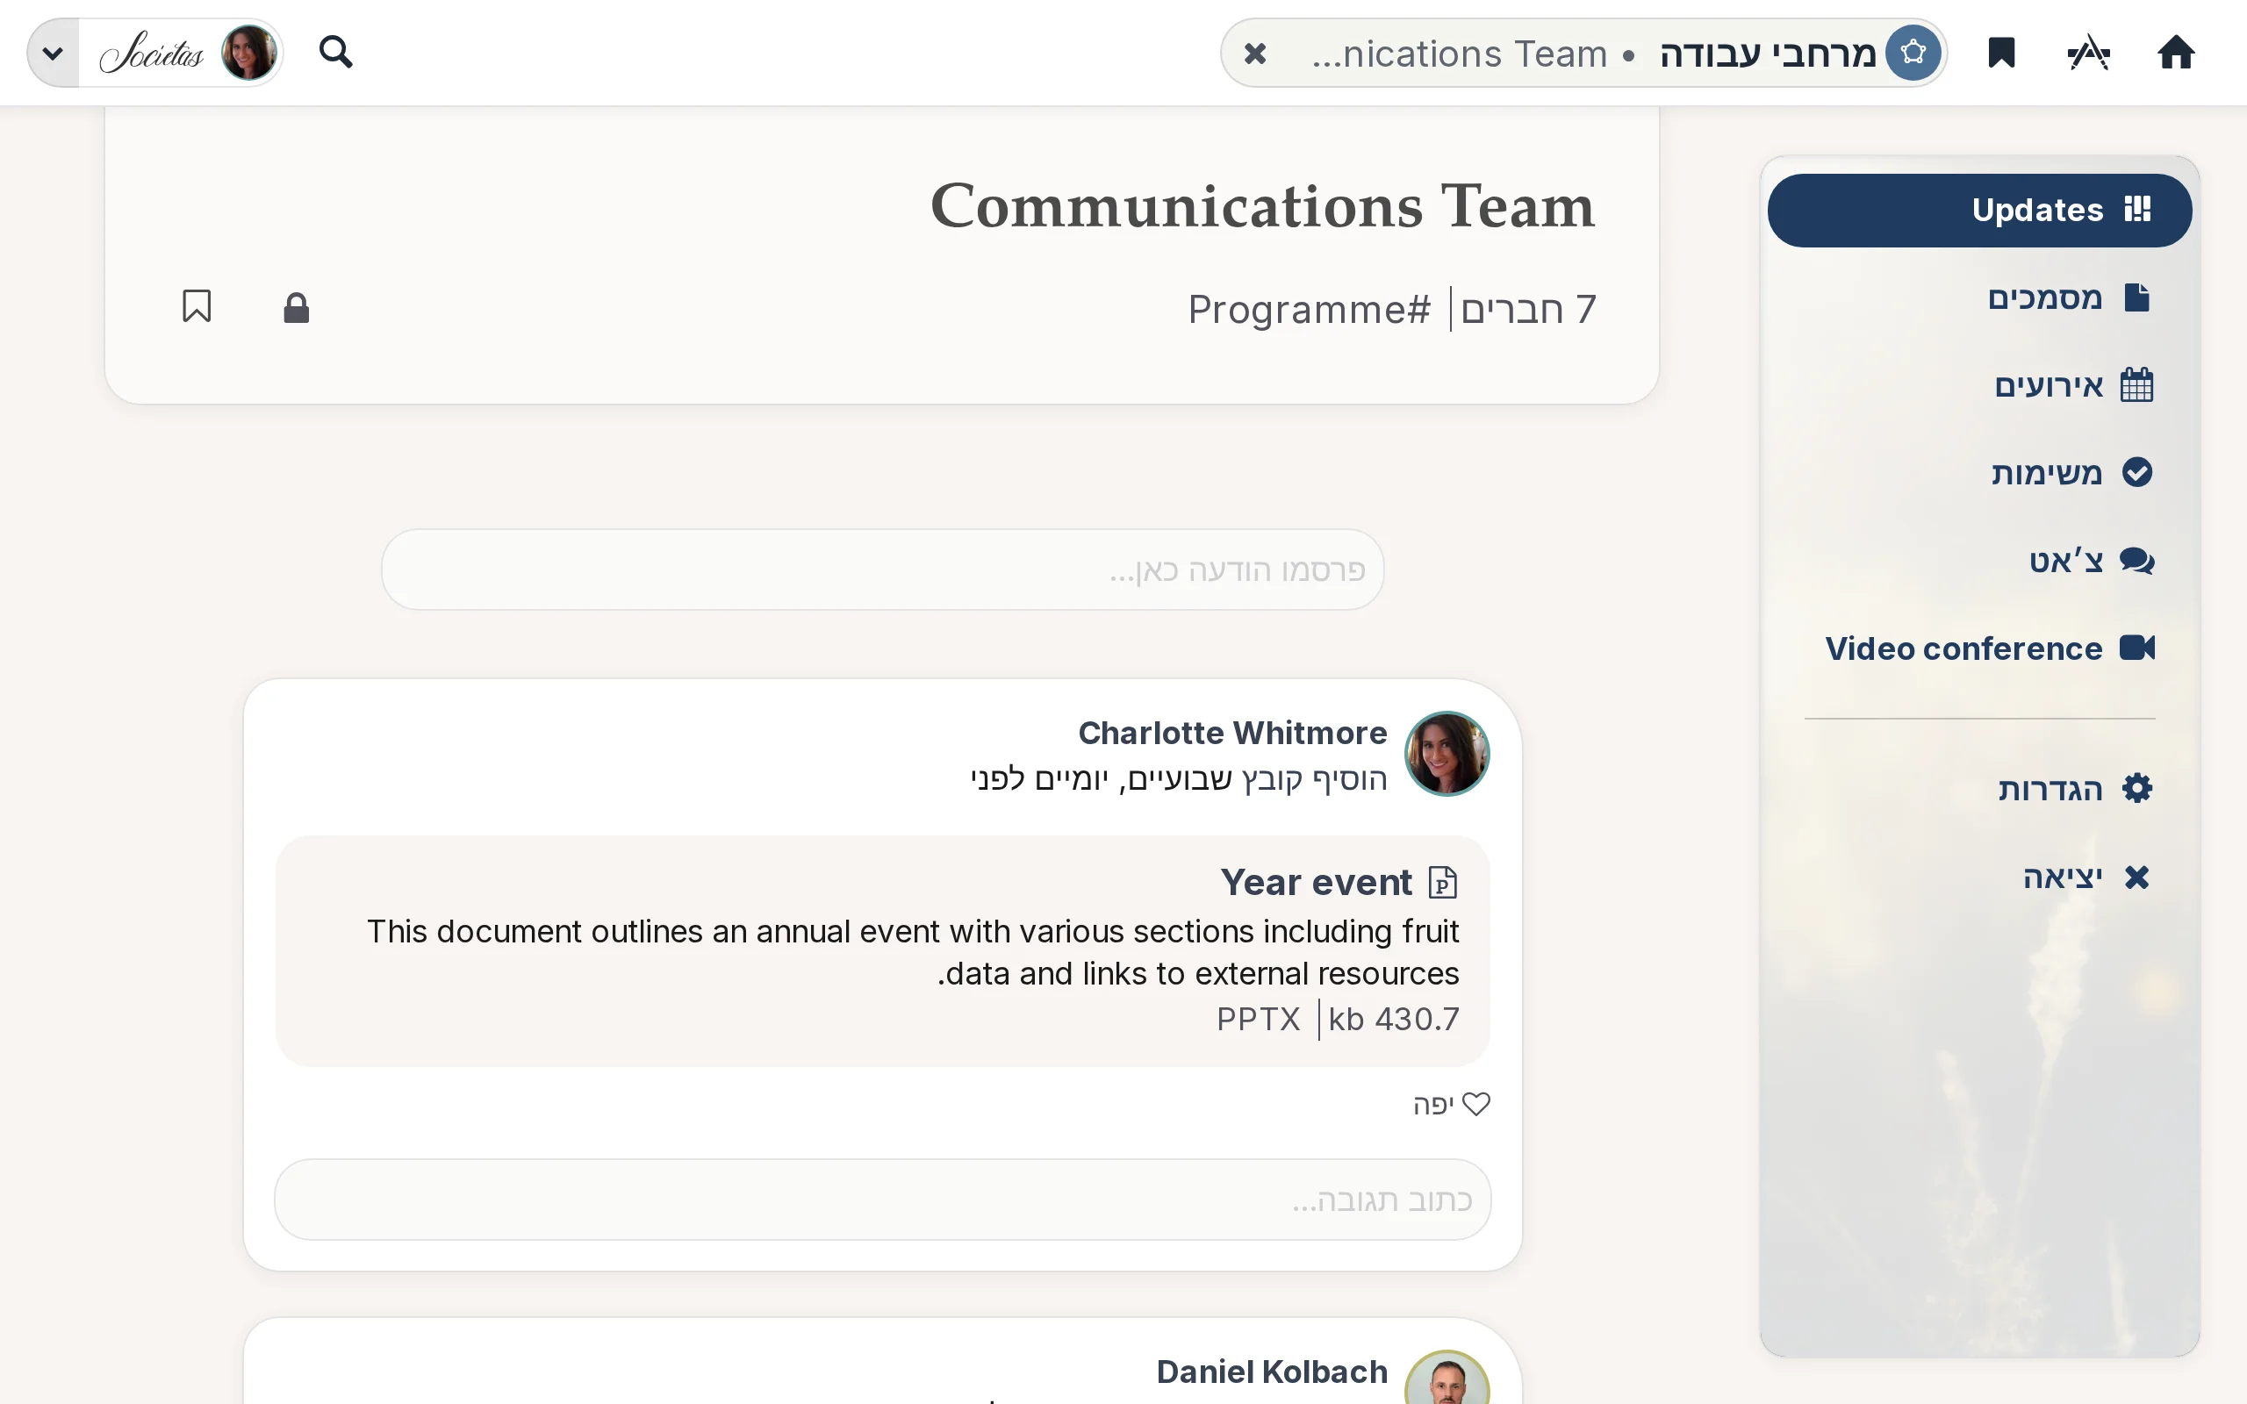Open the משימות tasks tab

pyautogui.click(x=1979, y=473)
